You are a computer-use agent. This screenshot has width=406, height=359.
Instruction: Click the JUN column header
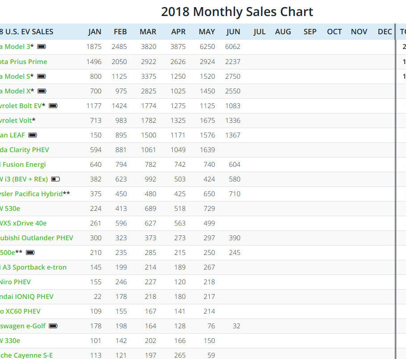pos(233,32)
